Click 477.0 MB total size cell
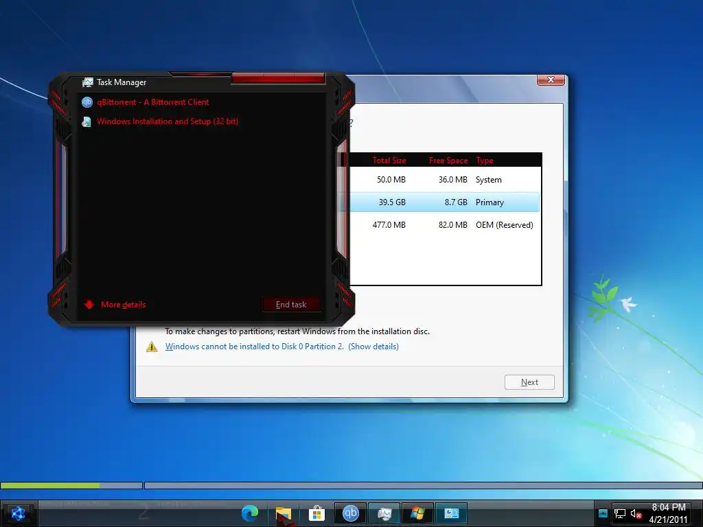Viewport: 703px width, 527px height. (389, 225)
